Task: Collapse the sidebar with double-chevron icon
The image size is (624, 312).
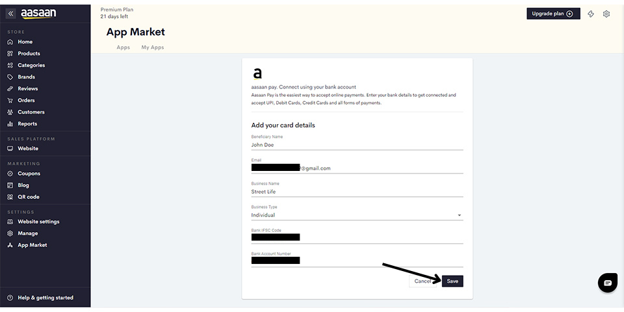Action: coord(11,14)
